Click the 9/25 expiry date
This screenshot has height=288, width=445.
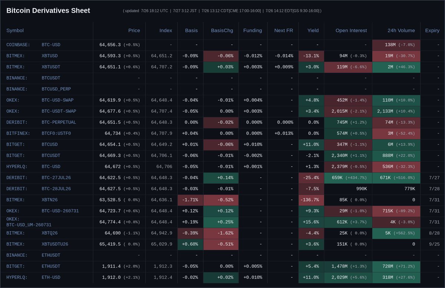click(434, 244)
